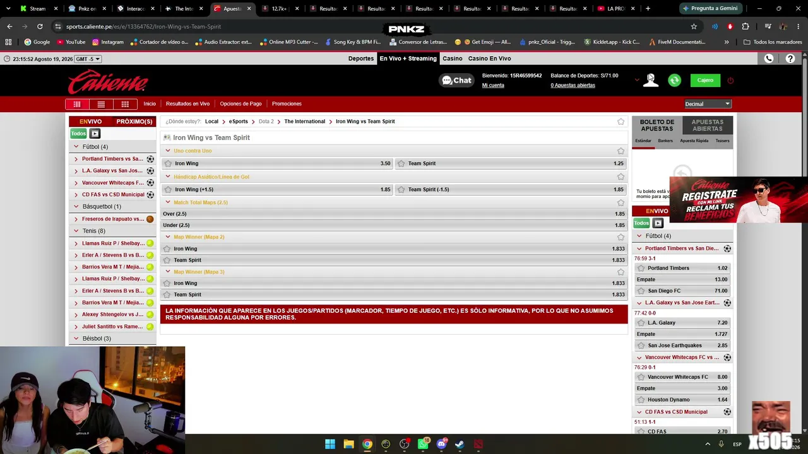Collapse the Hándicap Asiático/Línea de Gol market
Image resolution: width=808 pixels, height=454 pixels.
tap(168, 177)
